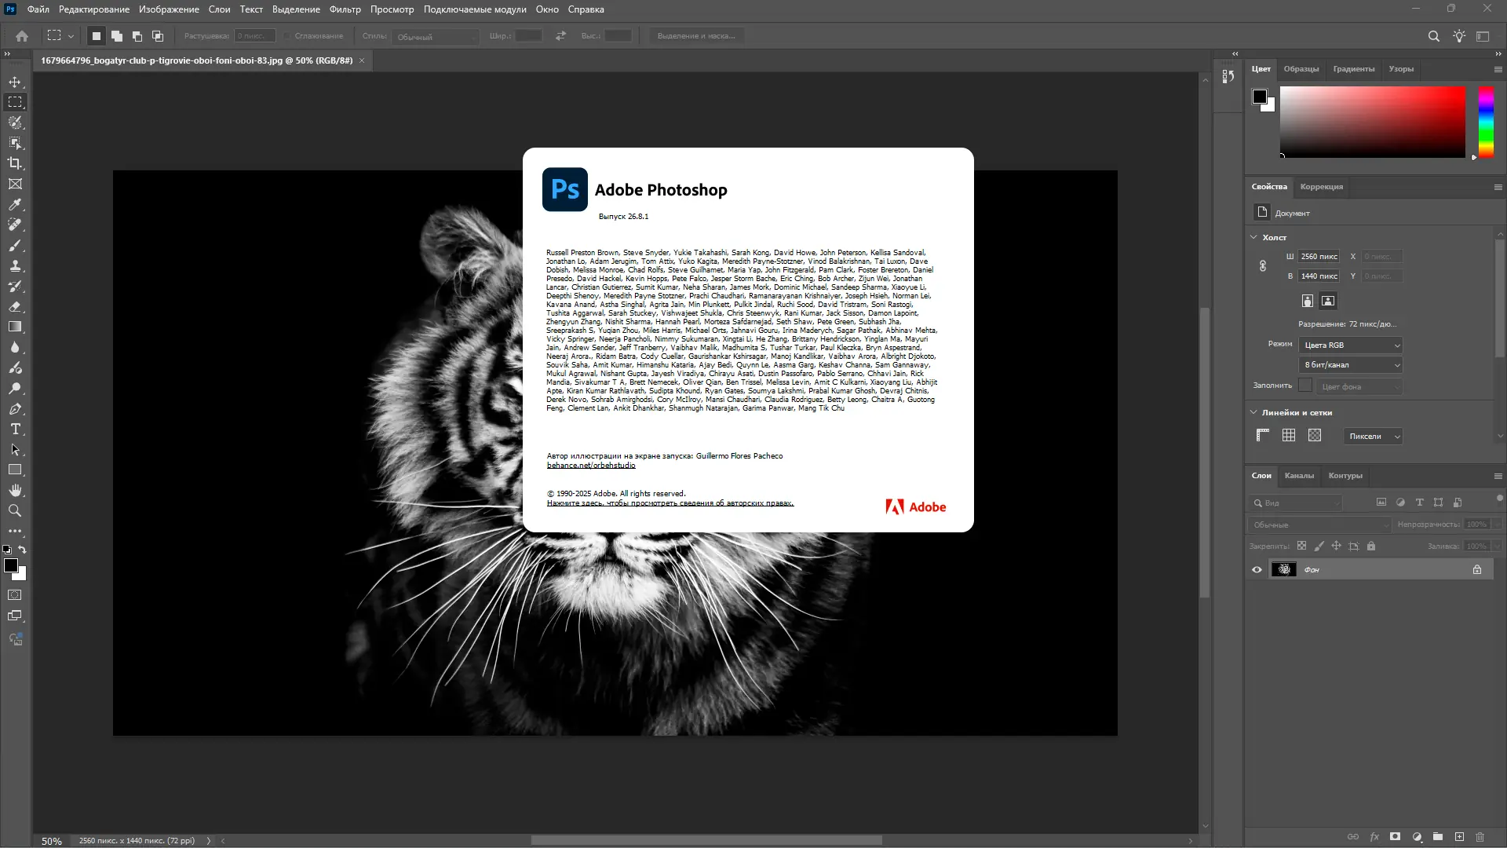
Task: Collapse the Холст section
Action: (x=1253, y=237)
